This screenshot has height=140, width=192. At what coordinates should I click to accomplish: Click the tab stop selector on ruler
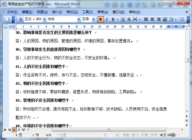coord(6,27)
